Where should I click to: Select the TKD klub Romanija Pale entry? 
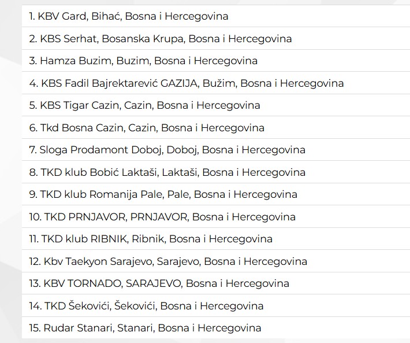click(x=216, y=194)
